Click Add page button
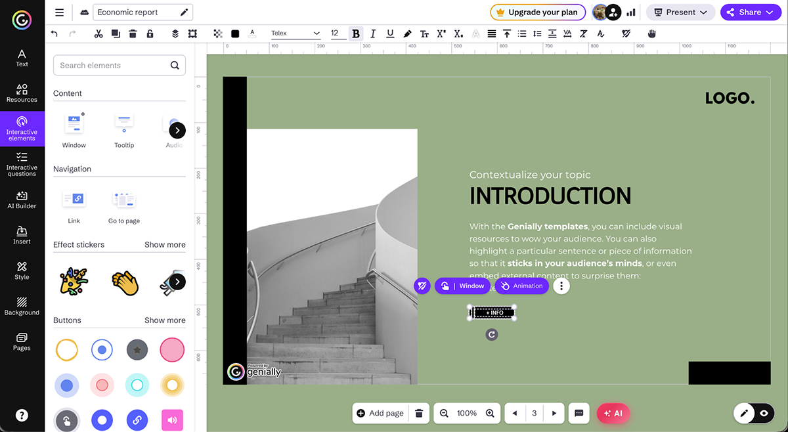 click(380, 413)
